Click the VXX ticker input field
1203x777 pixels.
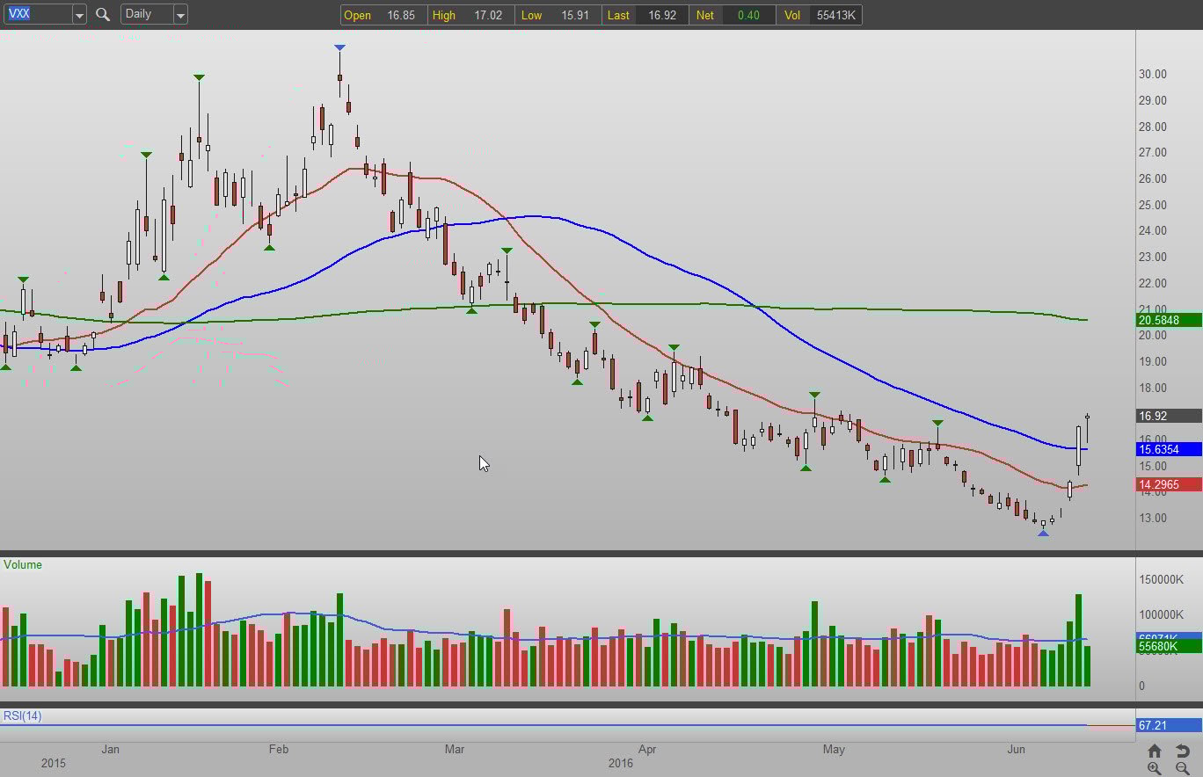pos(36,14)
